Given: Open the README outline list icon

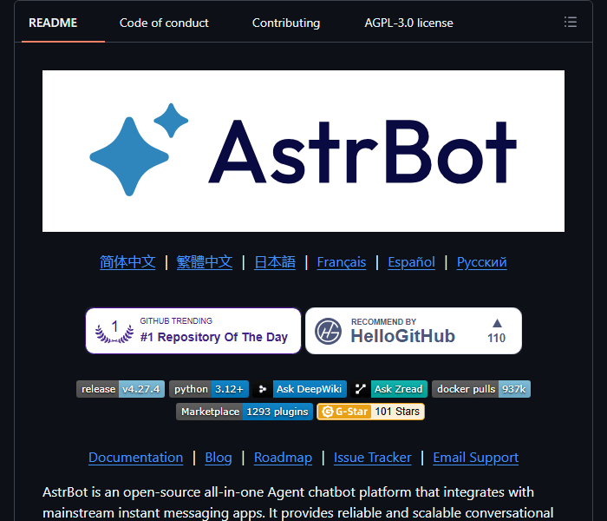Looking at the screenshot, I should tap(571, 22).
